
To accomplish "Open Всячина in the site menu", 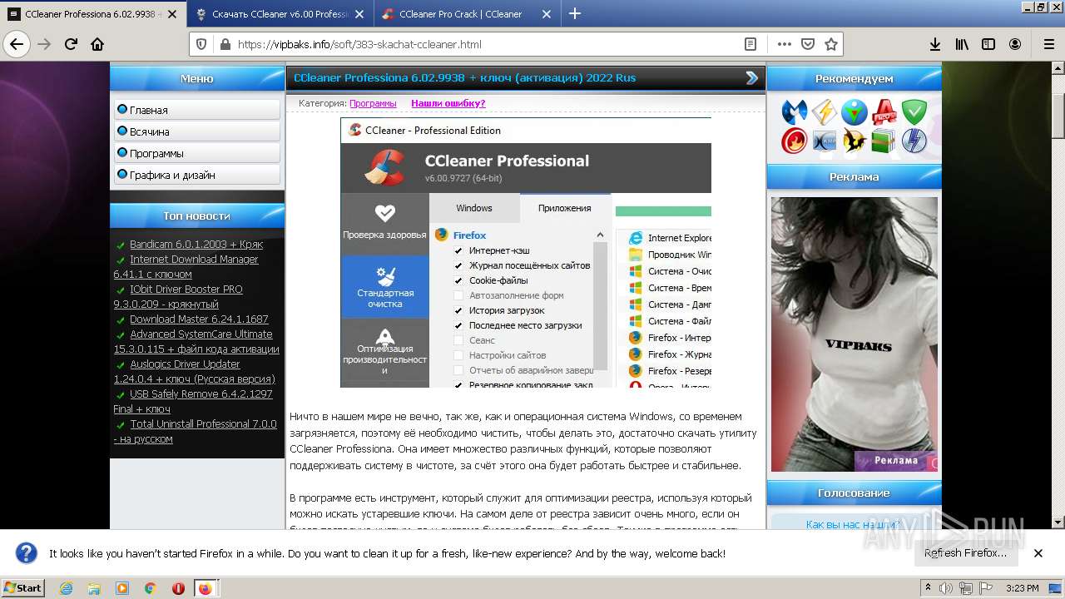I will tap(197, 131).
